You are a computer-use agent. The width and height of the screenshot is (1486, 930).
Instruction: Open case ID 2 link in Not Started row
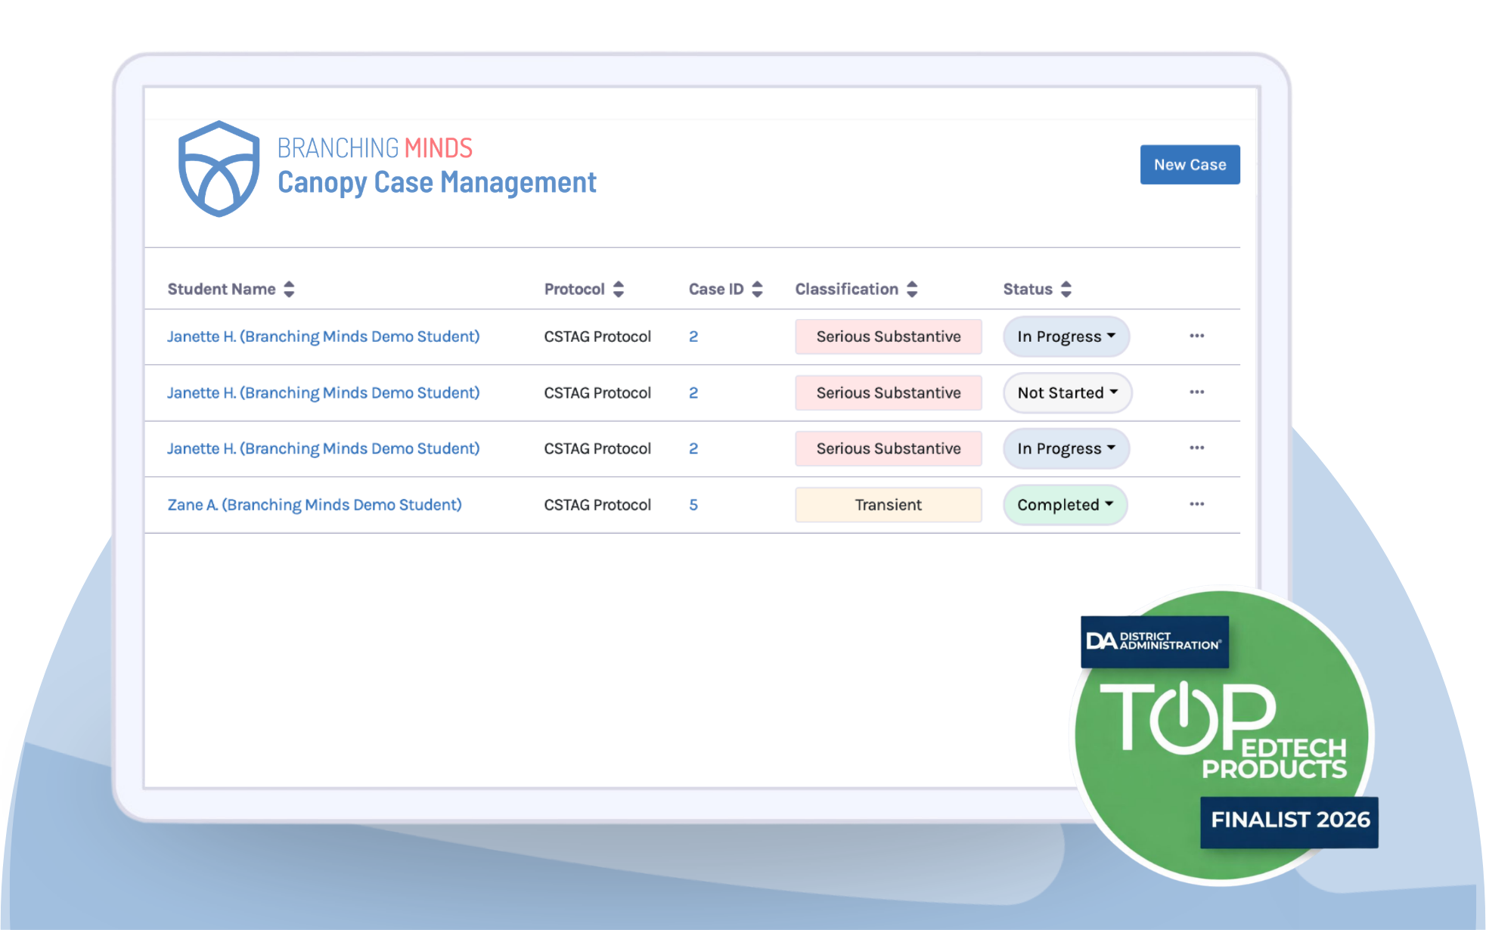pyautogui.click(x=693, y=392)
